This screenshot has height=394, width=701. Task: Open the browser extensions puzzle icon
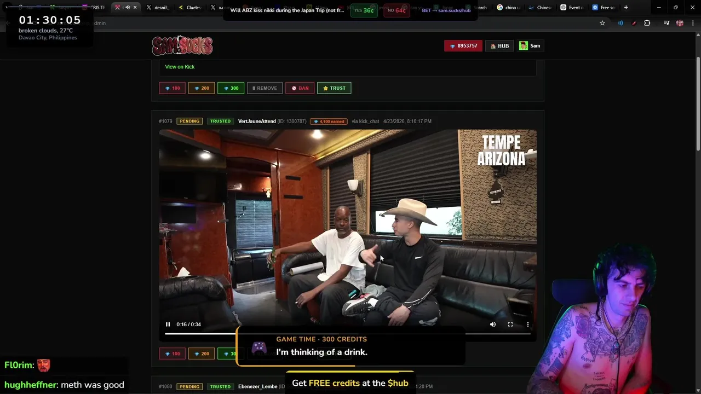coord(647,23)
